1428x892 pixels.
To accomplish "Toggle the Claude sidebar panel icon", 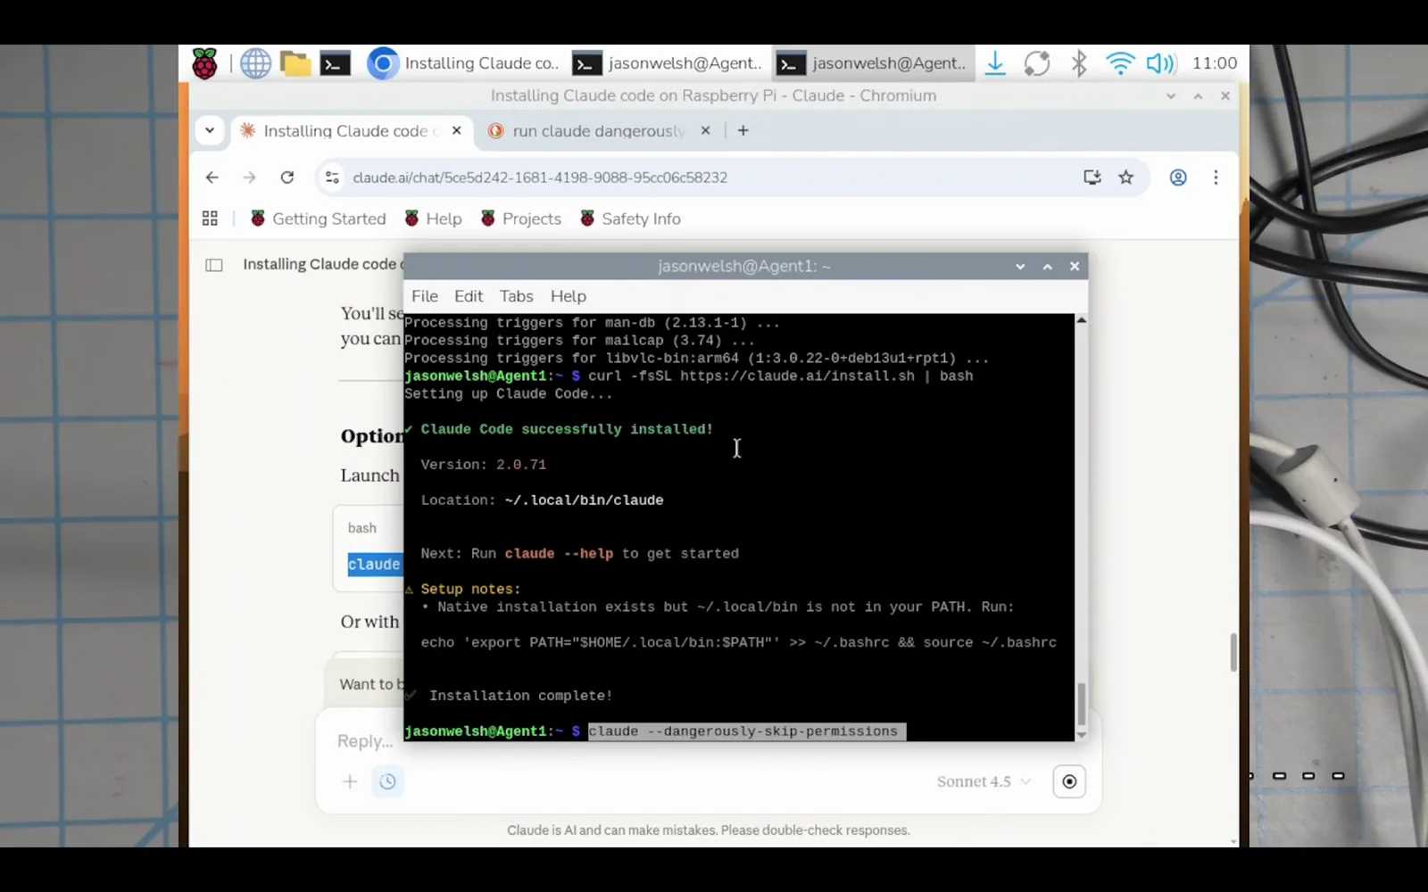I will click(x=214, y=265).
